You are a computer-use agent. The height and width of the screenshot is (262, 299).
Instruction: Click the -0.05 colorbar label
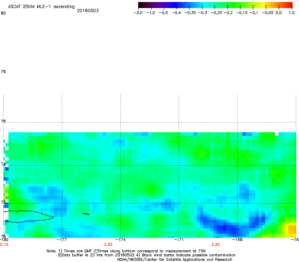click(267, 13)
